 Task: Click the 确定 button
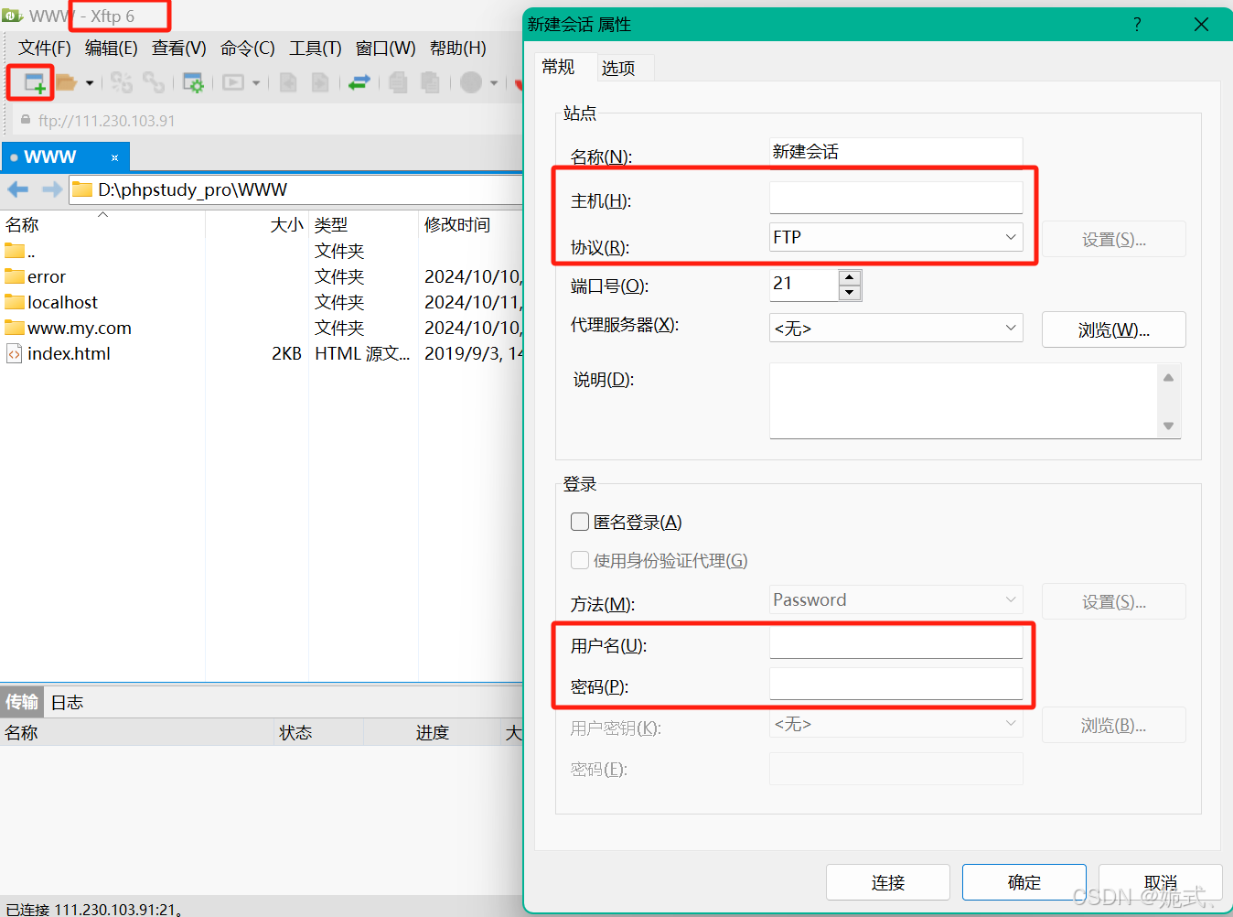[x=1024, y=882]
